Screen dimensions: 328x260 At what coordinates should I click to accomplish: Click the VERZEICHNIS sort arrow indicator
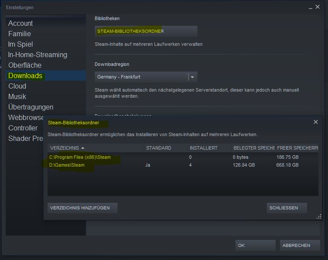[x=83, y=148]
